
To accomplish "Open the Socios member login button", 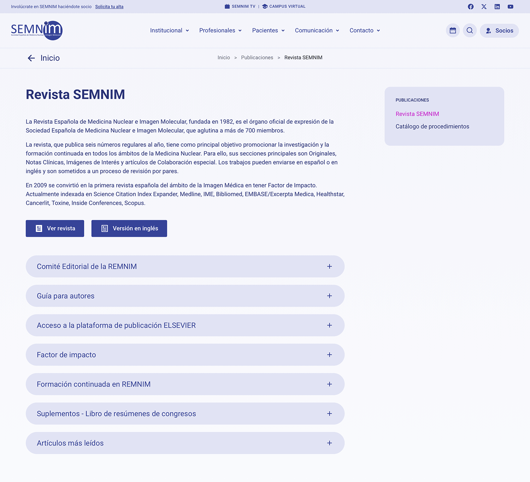I will [x=499, y=31].
